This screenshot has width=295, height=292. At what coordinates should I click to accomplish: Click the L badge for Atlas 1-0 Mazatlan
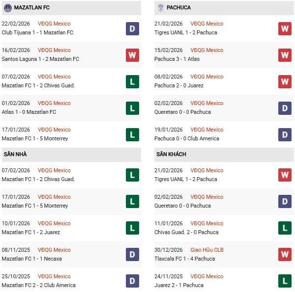(x=132, y=108)
